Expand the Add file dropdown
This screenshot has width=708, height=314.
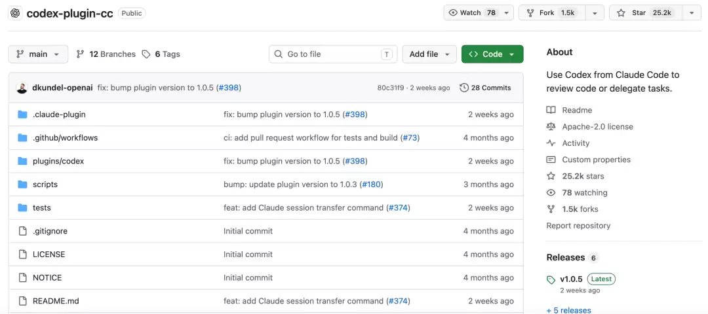(429, 54)
